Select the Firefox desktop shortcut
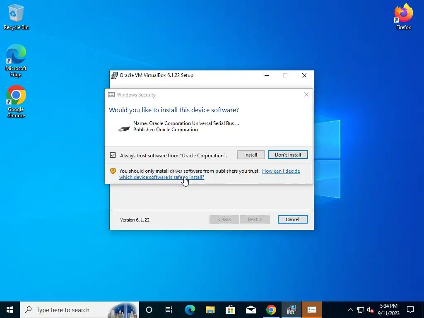This screenshot has width=424, height=318. click(x=403, y=16)
